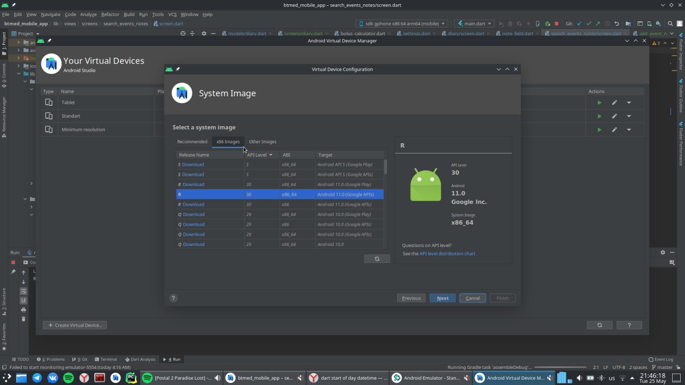Open AVD Manager help button

click(629, 325)
